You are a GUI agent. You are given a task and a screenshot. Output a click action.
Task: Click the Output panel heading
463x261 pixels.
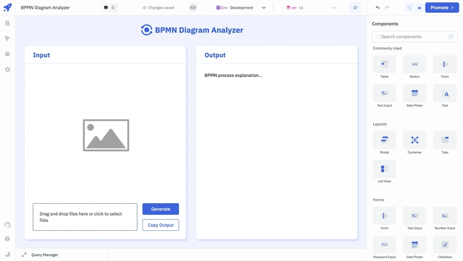pos(215,55)
